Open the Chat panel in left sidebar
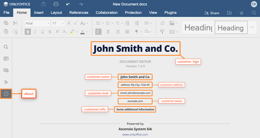260x138 pixels. pos(6,70)
